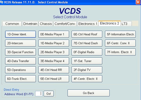
Task: Select the Comfort/Conv. tab
Action: [65, 24]
